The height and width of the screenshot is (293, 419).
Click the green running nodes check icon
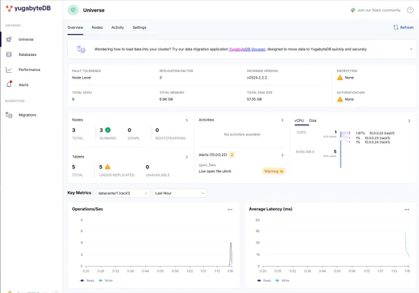pyautogui.click(x=108, y=130)
